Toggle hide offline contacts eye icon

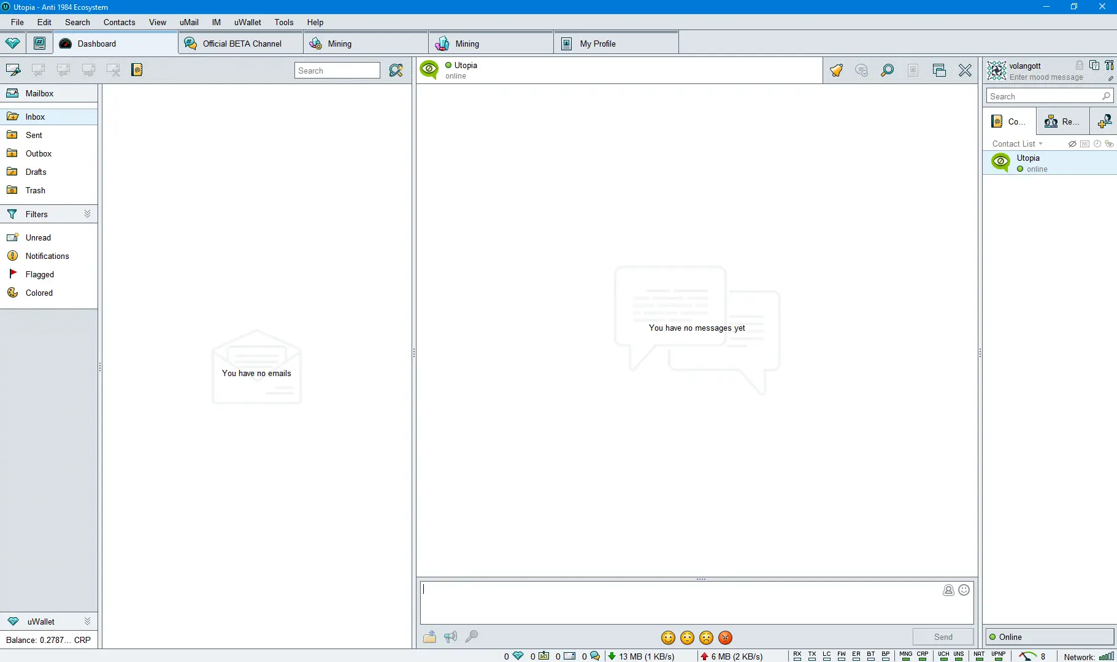pos(1072,144)
